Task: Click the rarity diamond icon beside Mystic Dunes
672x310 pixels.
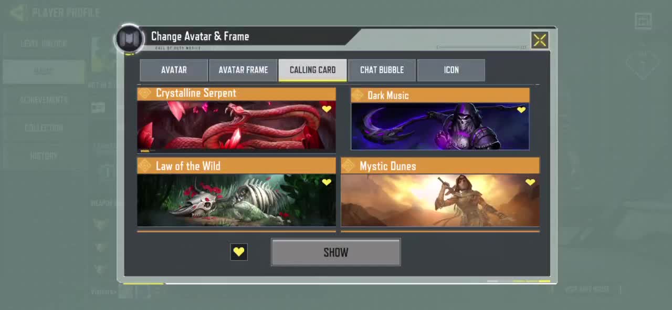Action: point(348,166)
